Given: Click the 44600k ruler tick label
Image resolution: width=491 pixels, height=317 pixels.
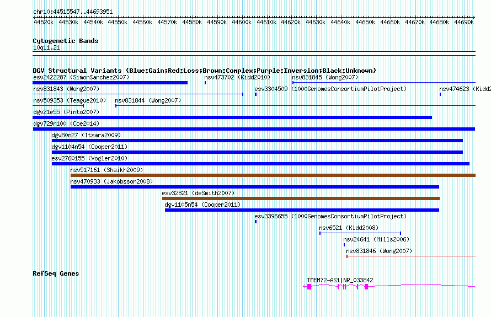Looking at the screenshot, I should pos(242,22).
